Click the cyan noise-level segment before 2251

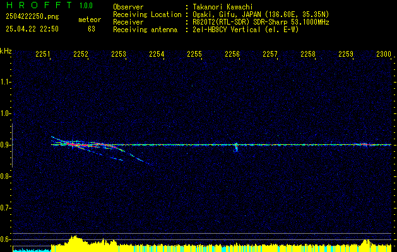(x=32, y=250)
